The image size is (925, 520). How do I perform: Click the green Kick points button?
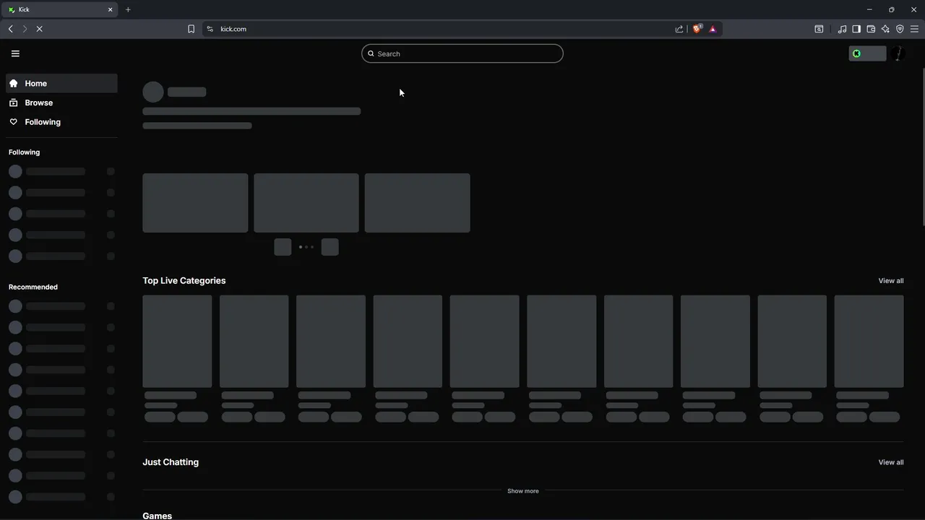click(867, 53)
